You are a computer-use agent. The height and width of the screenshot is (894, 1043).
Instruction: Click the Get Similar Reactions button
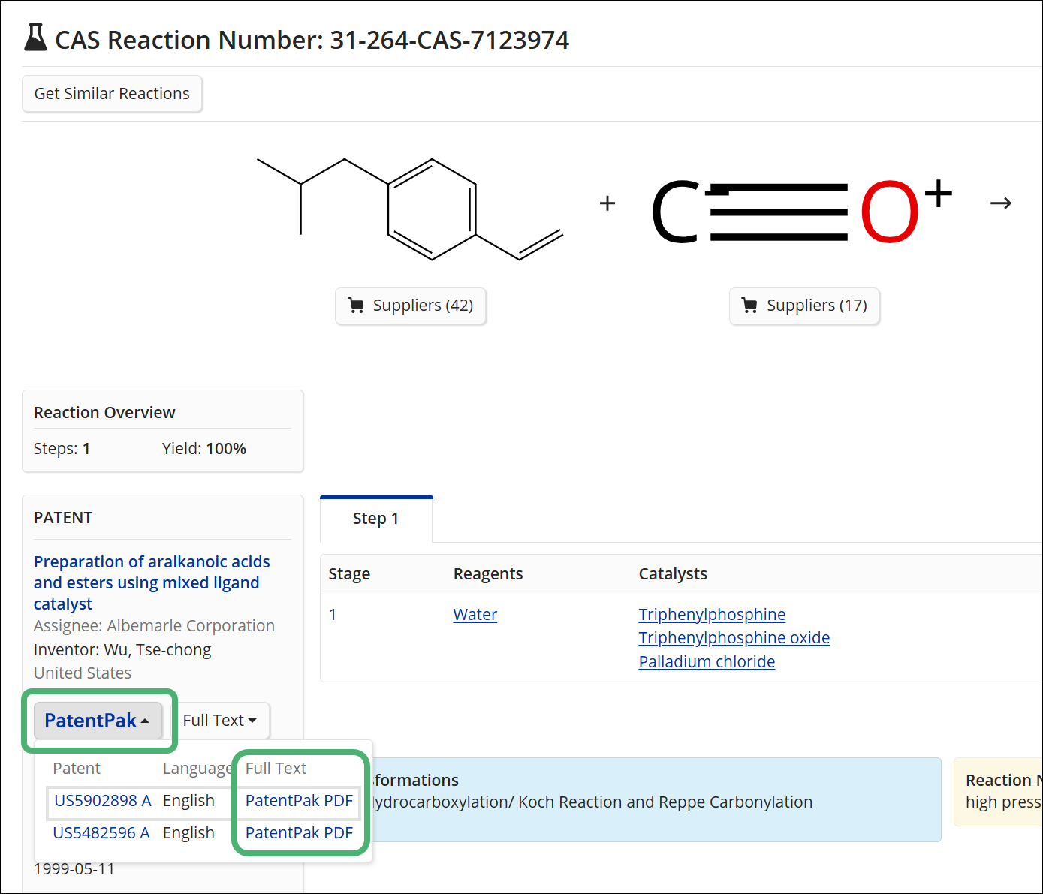(x=112, y=94)
